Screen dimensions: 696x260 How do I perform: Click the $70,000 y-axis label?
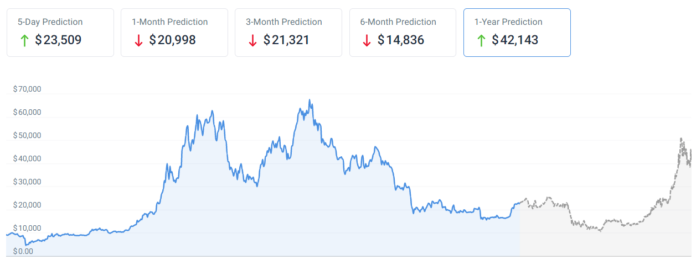(27, 89)
